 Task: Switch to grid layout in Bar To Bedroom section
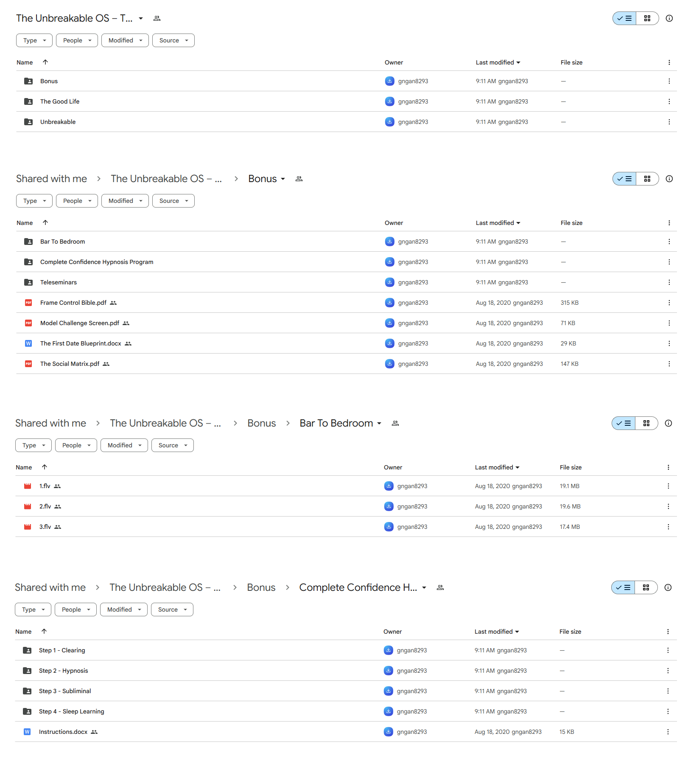(x=646, y=423)
